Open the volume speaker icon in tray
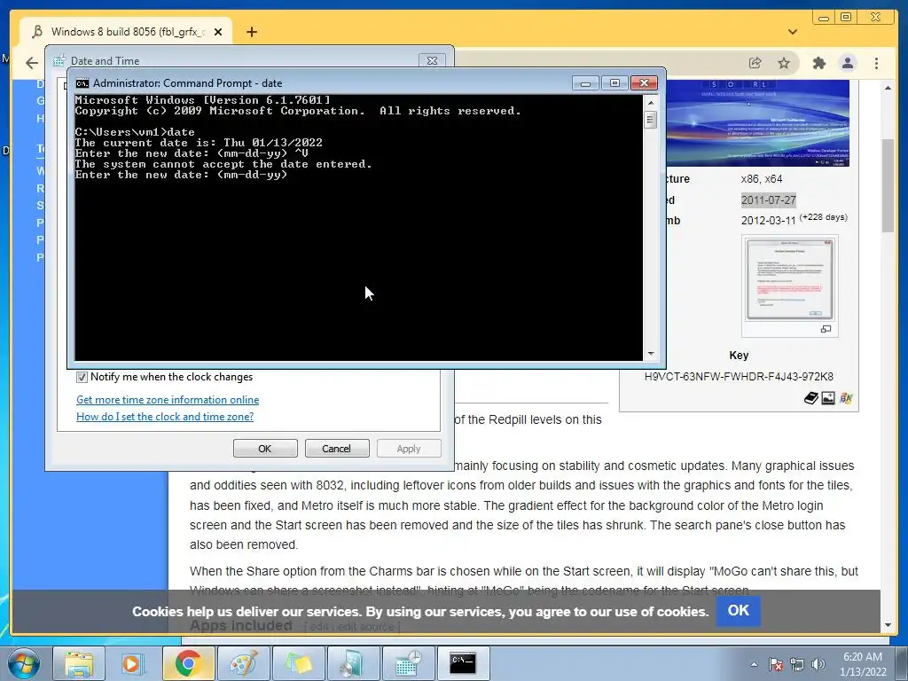The width and height of the screenshot is (908, 681). tap(818, 664)
